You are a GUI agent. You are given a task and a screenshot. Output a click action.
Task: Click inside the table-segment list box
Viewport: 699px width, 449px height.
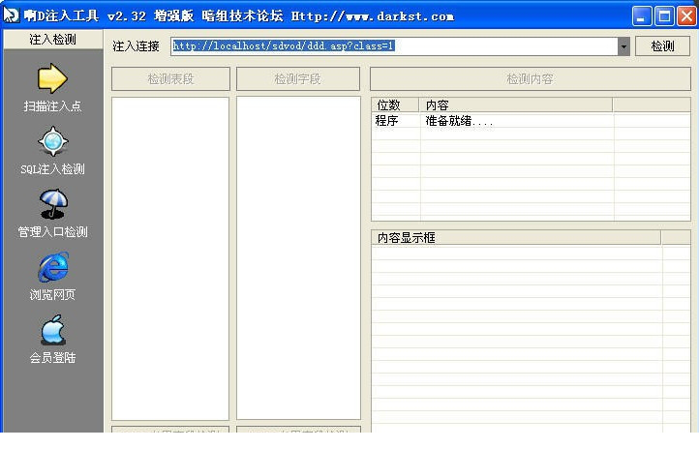pos(170,258)
